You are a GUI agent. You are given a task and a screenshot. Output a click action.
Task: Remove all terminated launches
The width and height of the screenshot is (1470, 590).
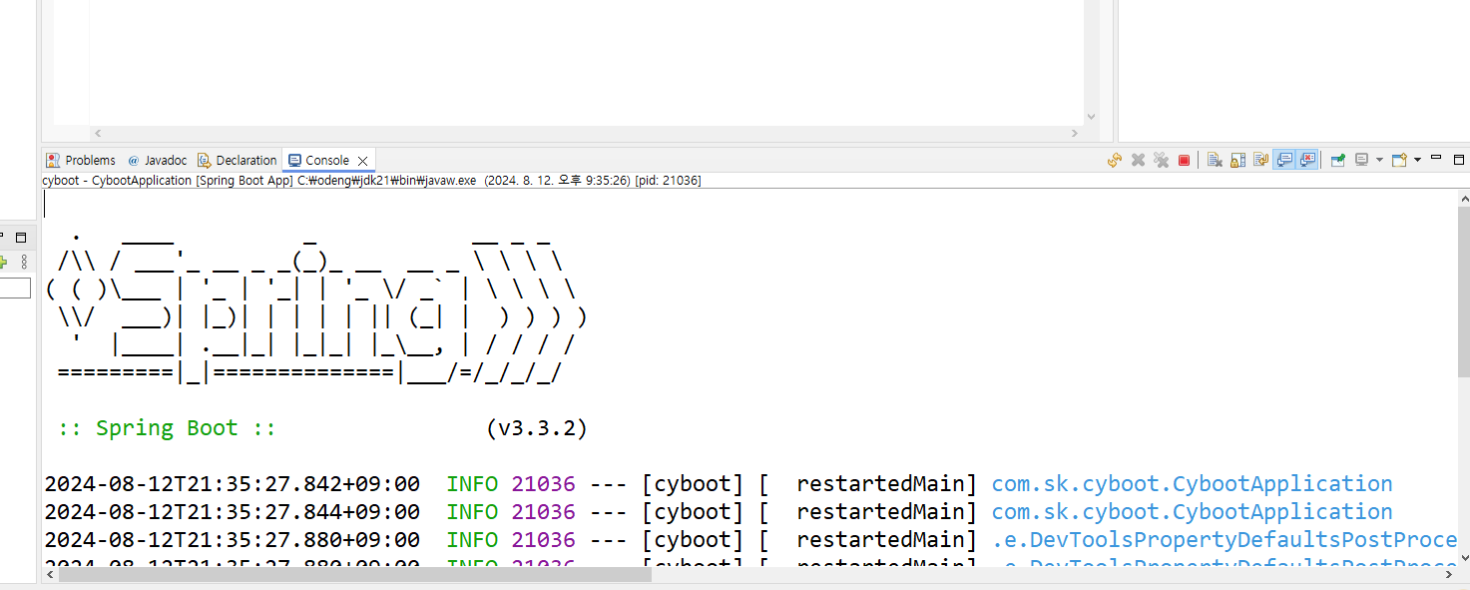click(1161, 160)
